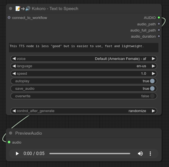Click the green audio input socket
Viewport: 169px width, 167px height.
pos(9,142)
